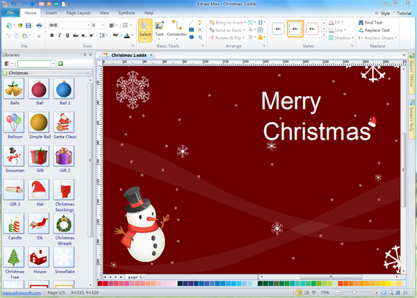Image resolution: width=417 pixels, height=298 pixels.
Task: Select the Snowman library shape
Action: 14,156
